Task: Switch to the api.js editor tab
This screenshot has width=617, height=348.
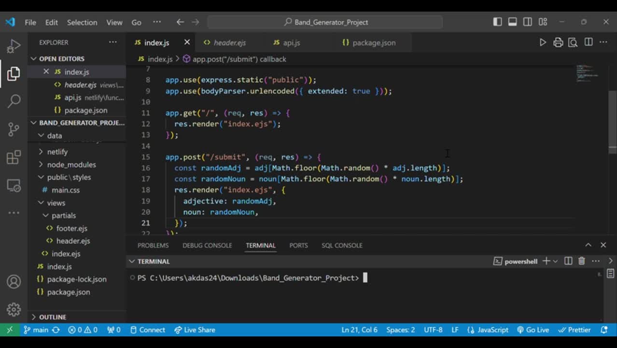Action: 292,43
